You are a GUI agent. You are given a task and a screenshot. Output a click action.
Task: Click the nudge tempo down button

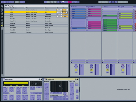pos(11,2)
